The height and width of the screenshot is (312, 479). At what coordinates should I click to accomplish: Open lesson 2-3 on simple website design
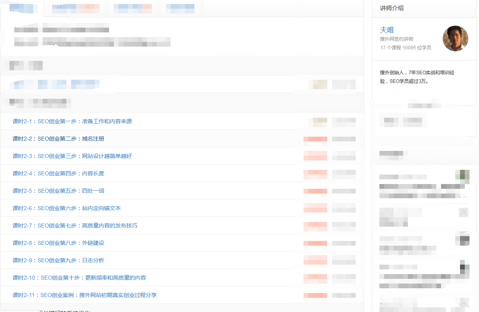(72, 156)
